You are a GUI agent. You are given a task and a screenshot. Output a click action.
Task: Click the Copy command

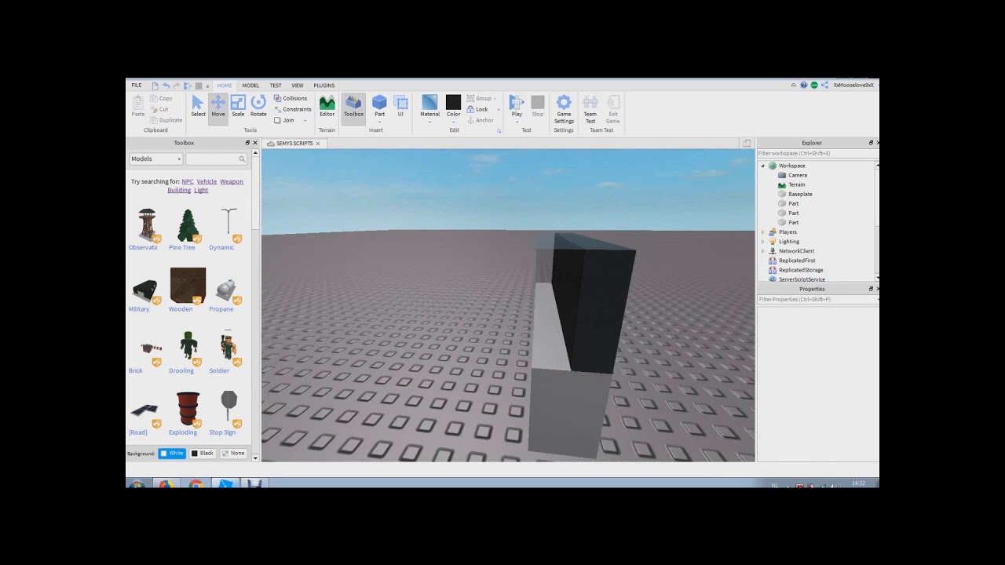161,98
